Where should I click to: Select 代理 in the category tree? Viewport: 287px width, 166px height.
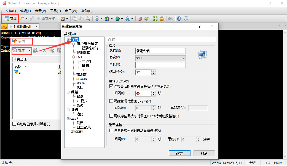coord(80,88)
